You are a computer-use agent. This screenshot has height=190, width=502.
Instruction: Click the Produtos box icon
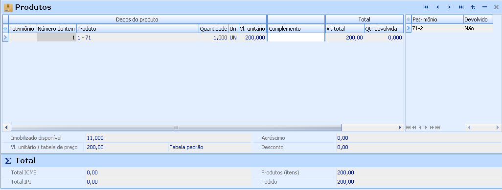[8, 7]
